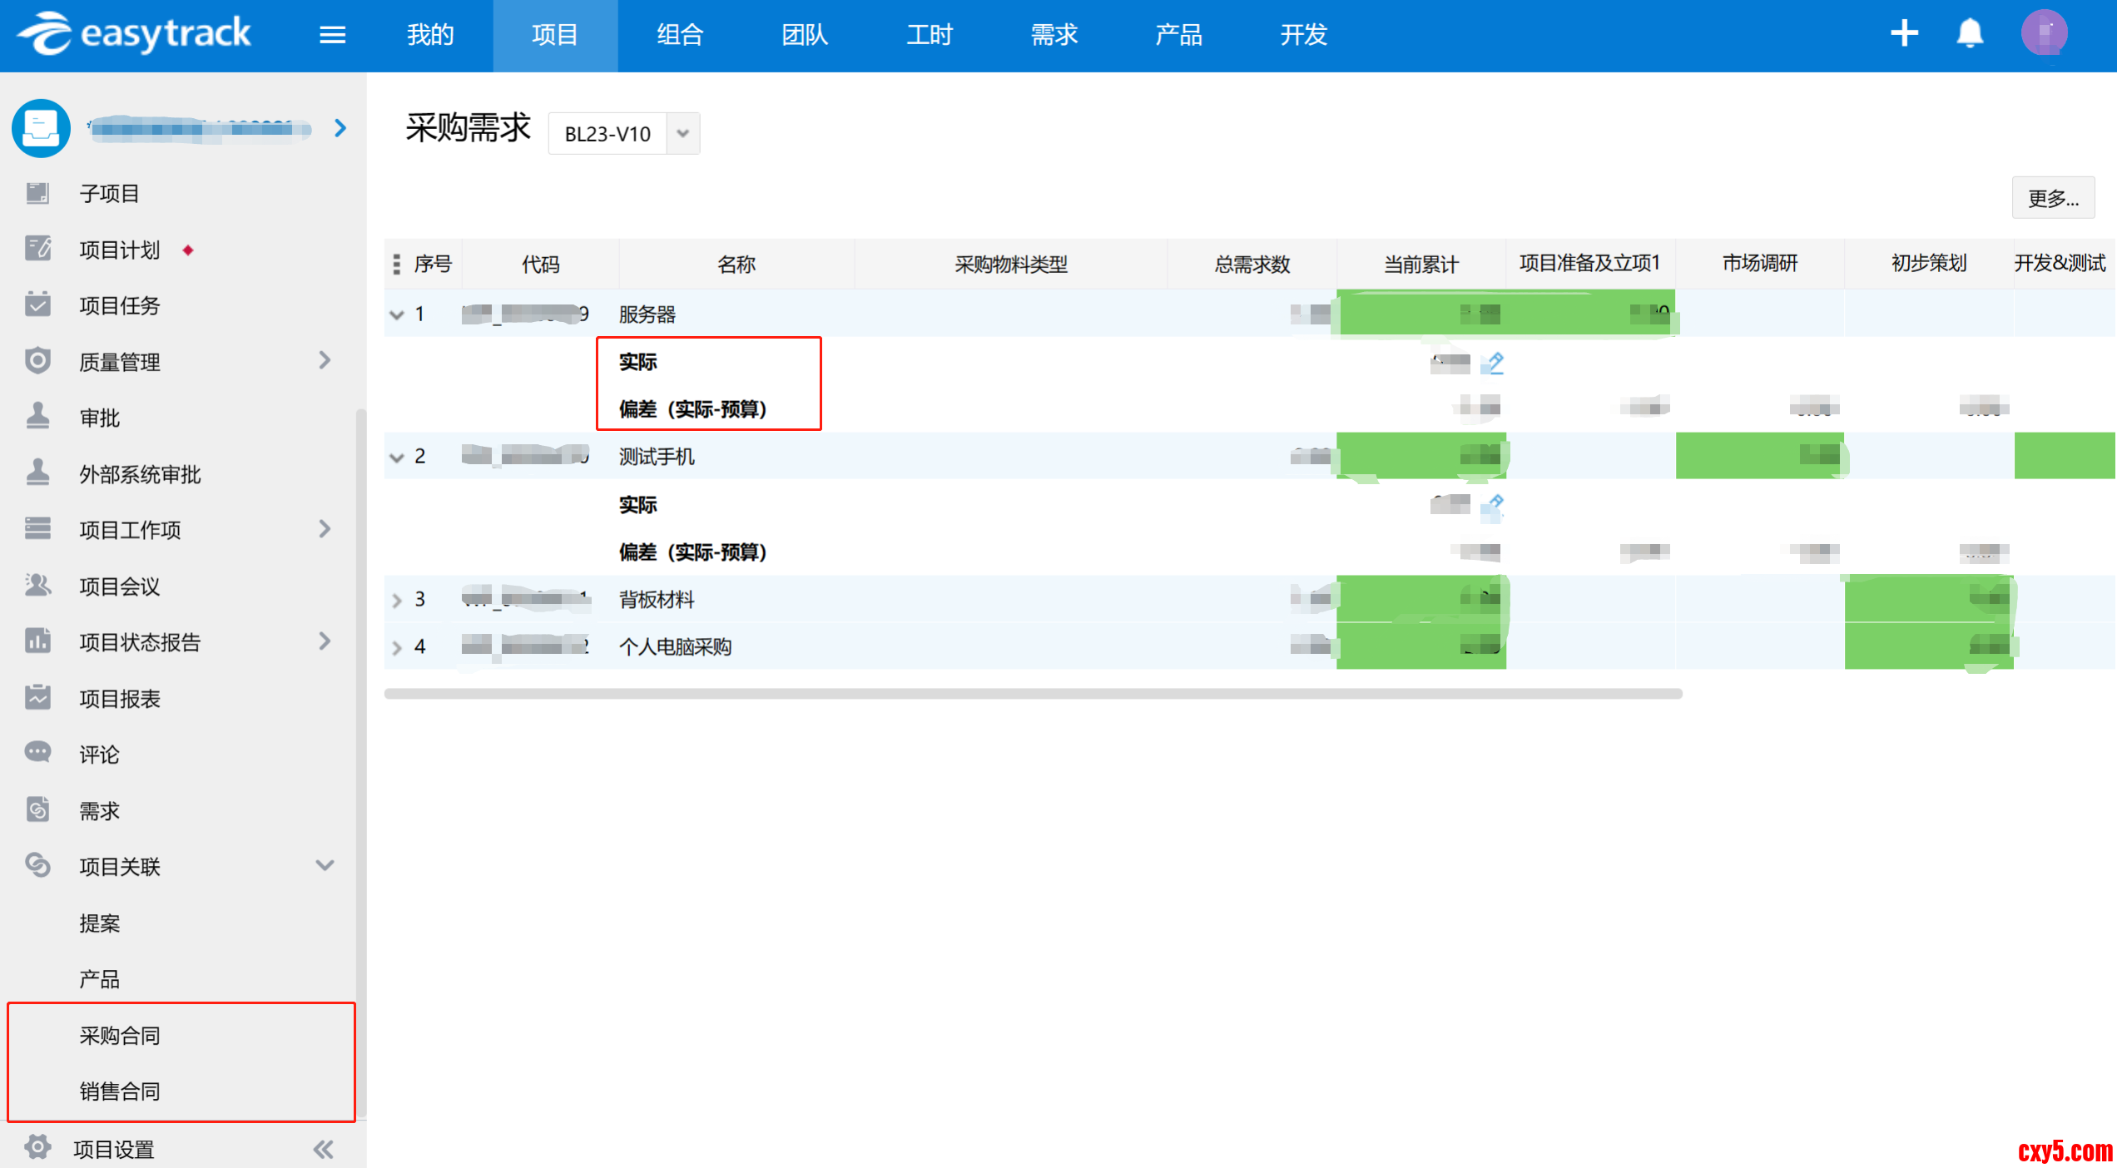Open the BL23-V10 version dropdown
The width and height of the screenshot is (2117, 1168).
point(682,133)
